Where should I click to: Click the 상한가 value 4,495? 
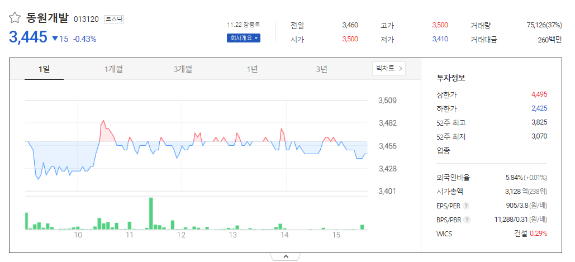click(539, 94)
